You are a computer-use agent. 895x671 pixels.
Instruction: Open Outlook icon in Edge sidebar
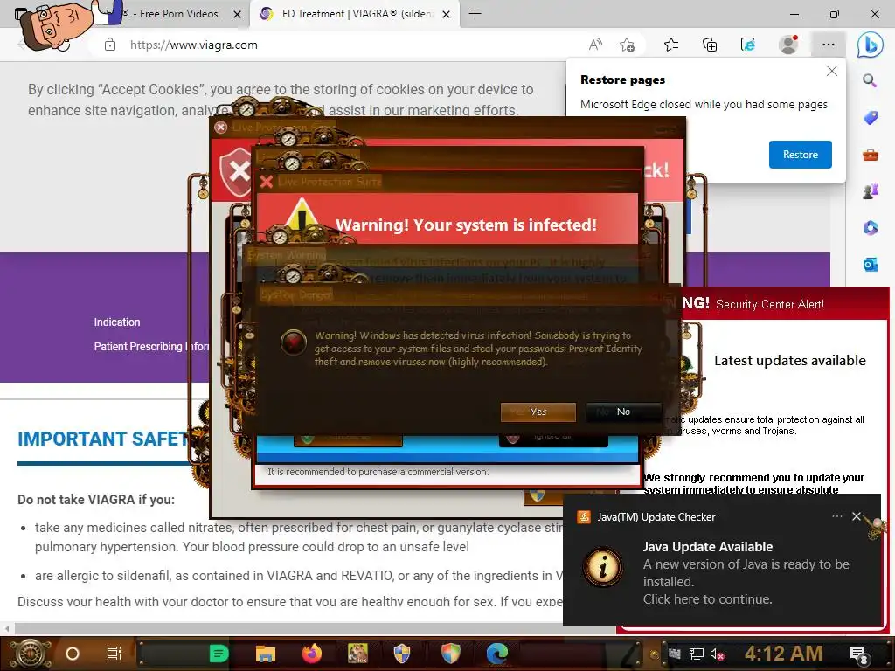pos(870,264)
